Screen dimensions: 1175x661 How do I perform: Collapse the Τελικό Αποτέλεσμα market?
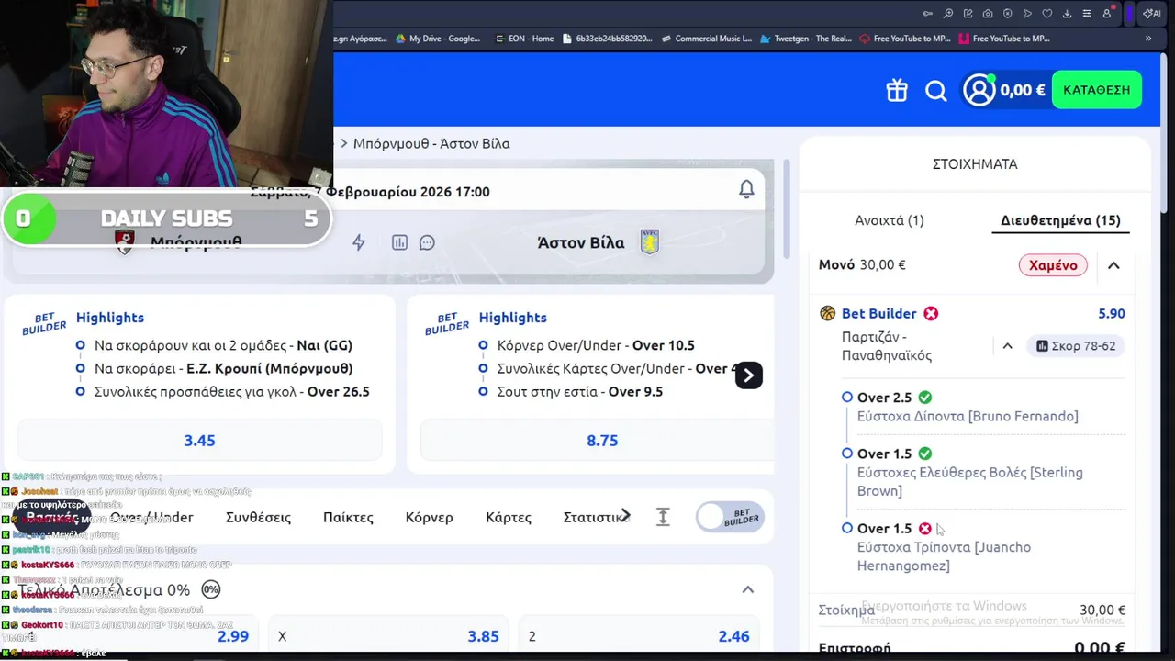[x=747, y=589]
